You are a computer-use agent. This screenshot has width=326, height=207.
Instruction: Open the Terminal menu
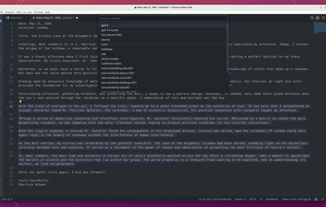(x=39, y=12)
